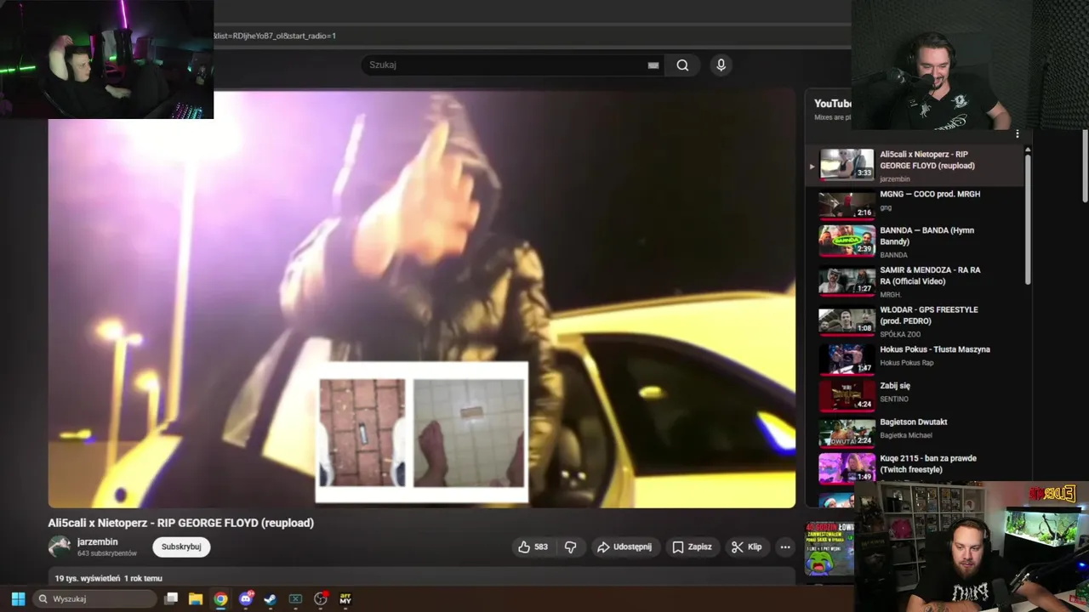
Task: Click the Subskrybuj button
Action: (x=181, y=547)
